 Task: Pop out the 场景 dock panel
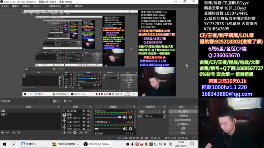point(59,107)
